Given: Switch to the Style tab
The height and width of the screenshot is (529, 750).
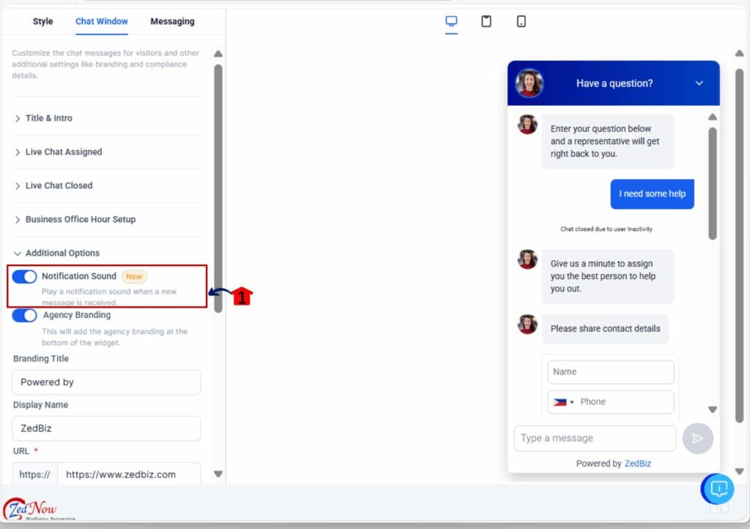Looking at the screenshot, I should point(42,21).
